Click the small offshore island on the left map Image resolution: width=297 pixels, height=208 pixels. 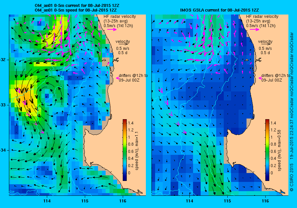[104, 60]
